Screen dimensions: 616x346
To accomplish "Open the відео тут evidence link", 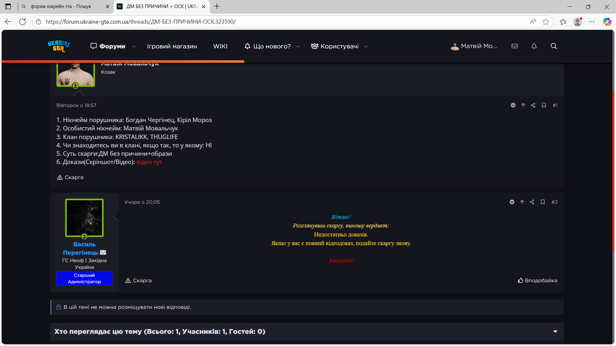I will pos(149,162).
